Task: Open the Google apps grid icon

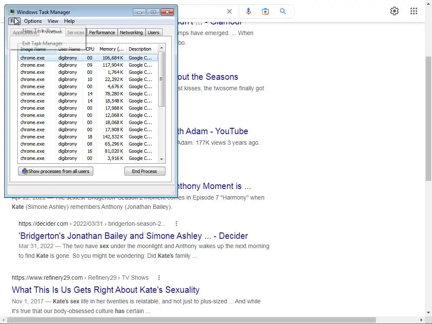Action: 413,11
